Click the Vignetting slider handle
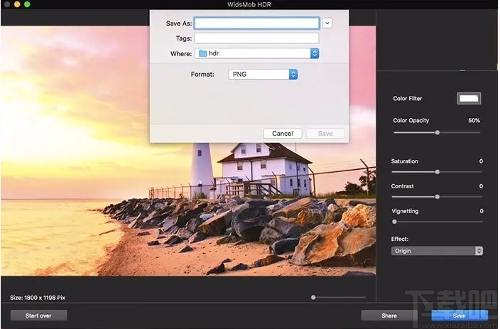Viewport: 500px width, 329px height. pyautogui.click(x=394, y=222)
